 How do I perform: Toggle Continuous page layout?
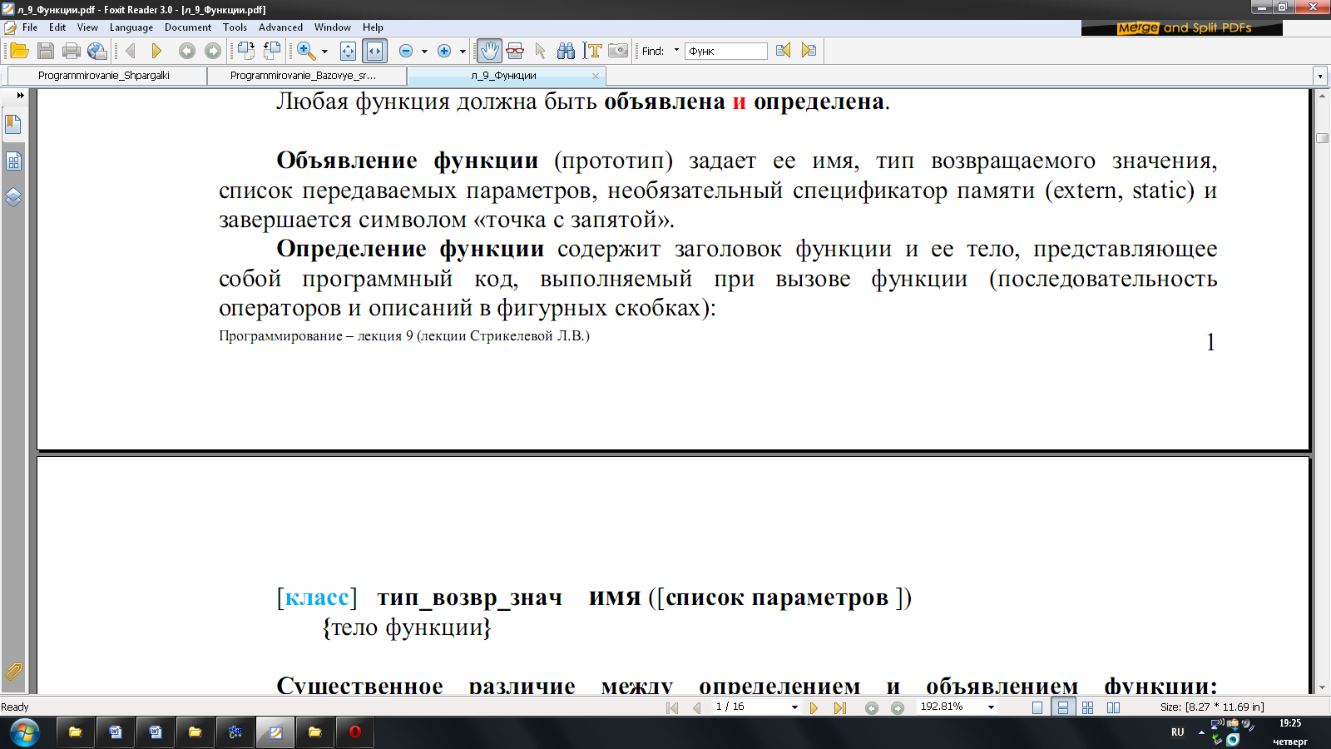1062,707
